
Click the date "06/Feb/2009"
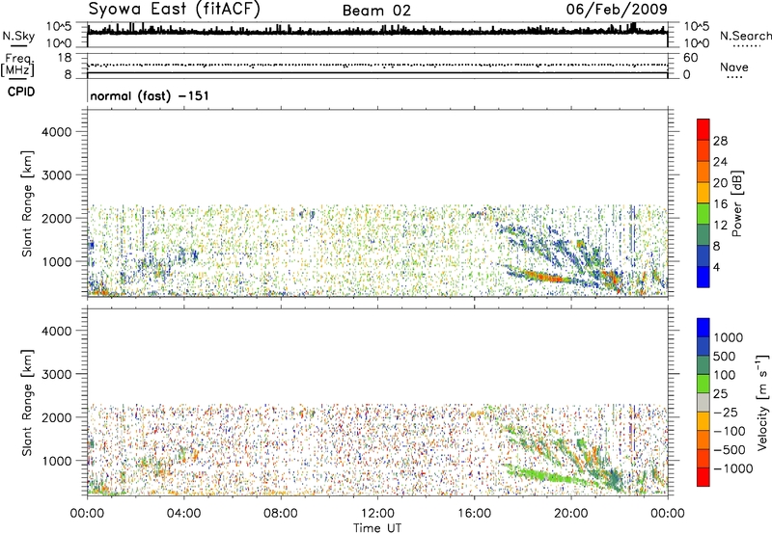[x=617, y=10]
